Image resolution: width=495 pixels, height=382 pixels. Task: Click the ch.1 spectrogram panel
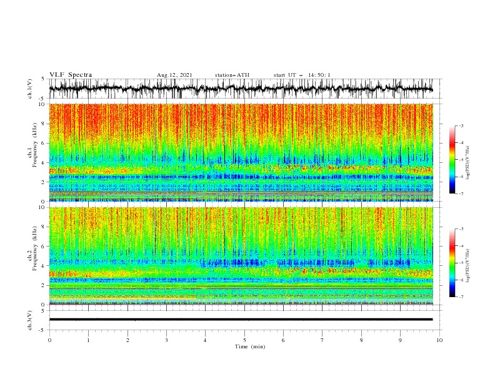tap(241, 152)
